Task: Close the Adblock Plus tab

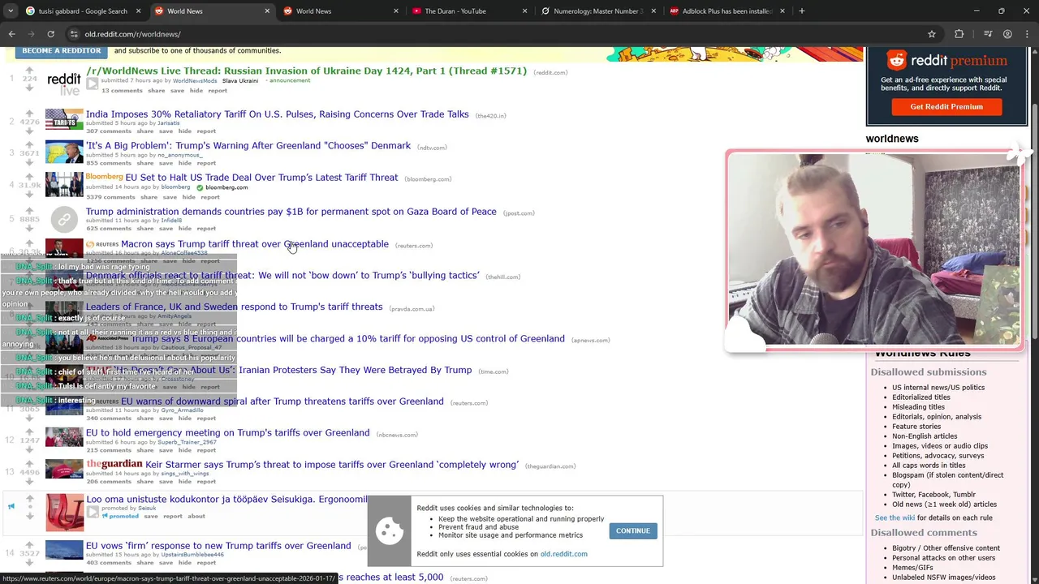Action: coord(782,11)
